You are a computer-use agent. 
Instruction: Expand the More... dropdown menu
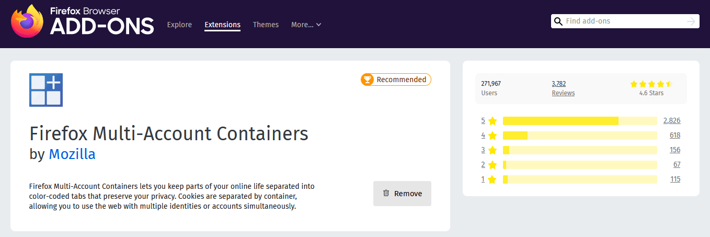[306, 25]
